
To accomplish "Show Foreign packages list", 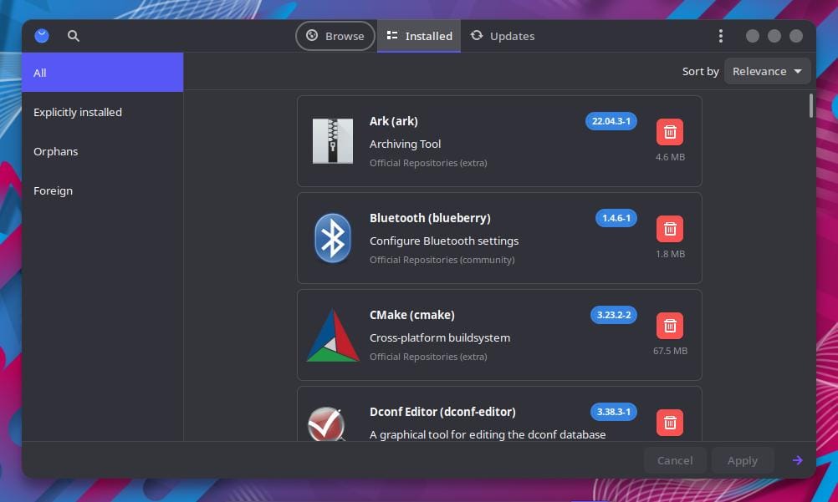I will coord(103,190).
